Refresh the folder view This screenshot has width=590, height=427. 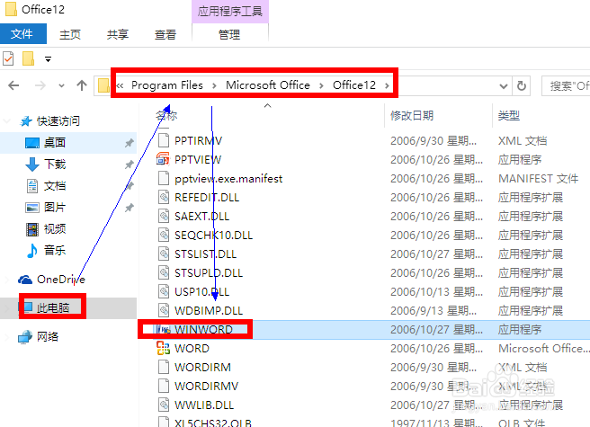click(522, 86)
